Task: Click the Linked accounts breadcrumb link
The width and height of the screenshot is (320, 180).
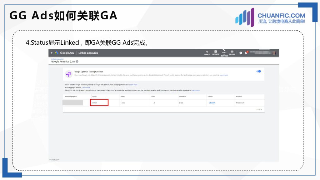Action: pyautogui.click(x=57, y=59)
